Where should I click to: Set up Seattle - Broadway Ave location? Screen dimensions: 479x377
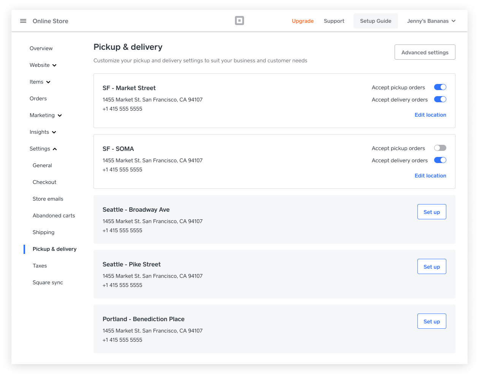432,212
